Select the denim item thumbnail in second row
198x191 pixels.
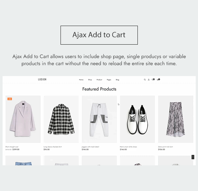click(23, 161)
